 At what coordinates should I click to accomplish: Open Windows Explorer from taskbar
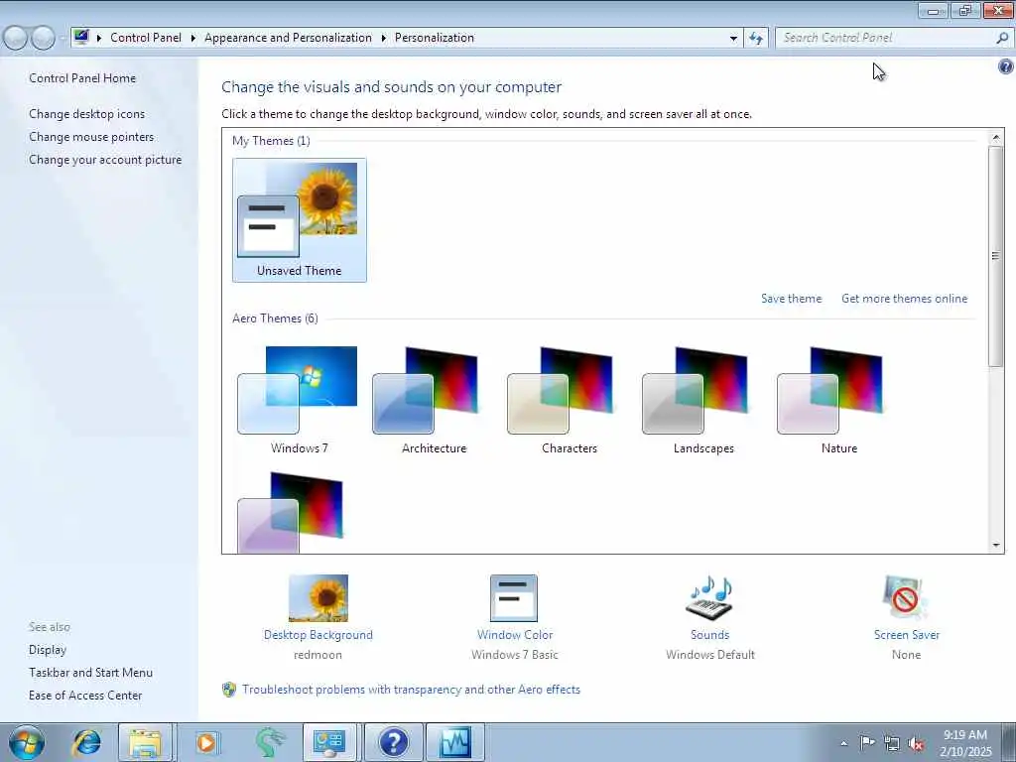pos(145,742)
